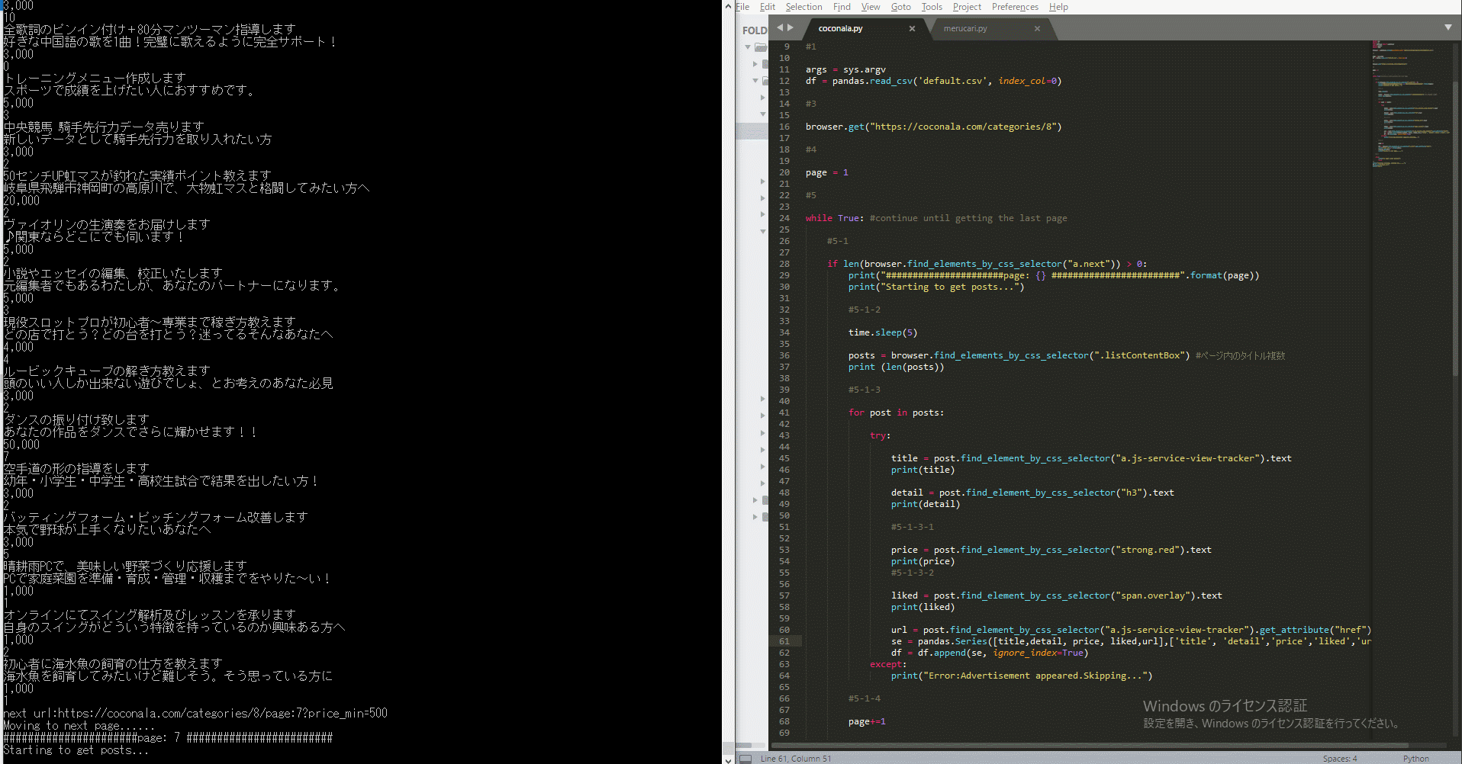Open the Preferences menu
This screenshot has width=1462, height=764.
(1015, 7)
